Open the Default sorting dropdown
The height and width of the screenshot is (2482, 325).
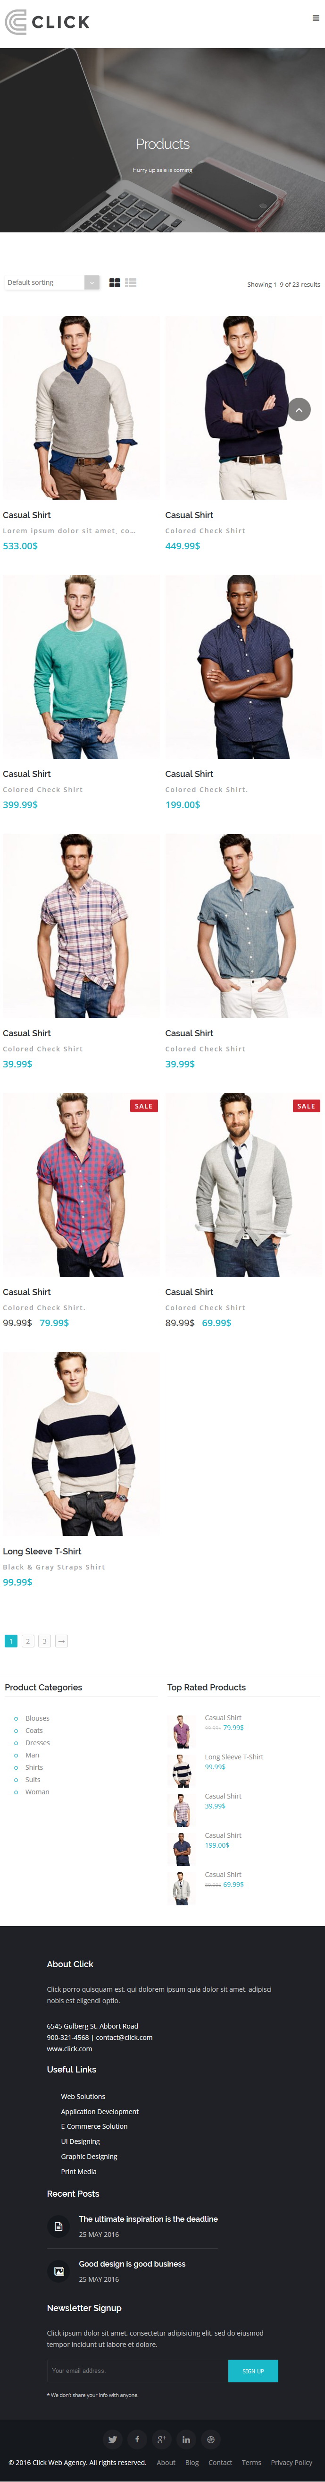[52, 282]
